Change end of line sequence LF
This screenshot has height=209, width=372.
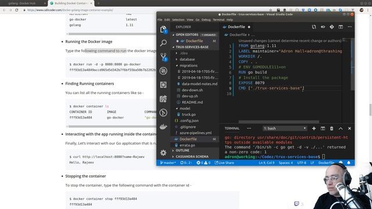(312, 163)
